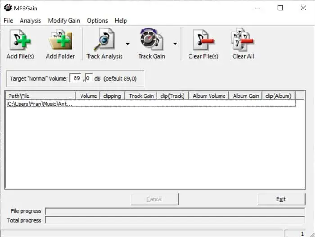Select the C:\Users\Fran\Music\Ant... file row
This screenshot has width=315, height=237.
[x=151, y=104]
